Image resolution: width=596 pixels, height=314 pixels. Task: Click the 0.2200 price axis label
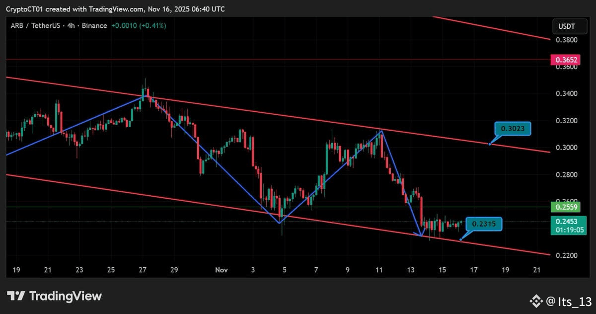[x=566, y=256]
